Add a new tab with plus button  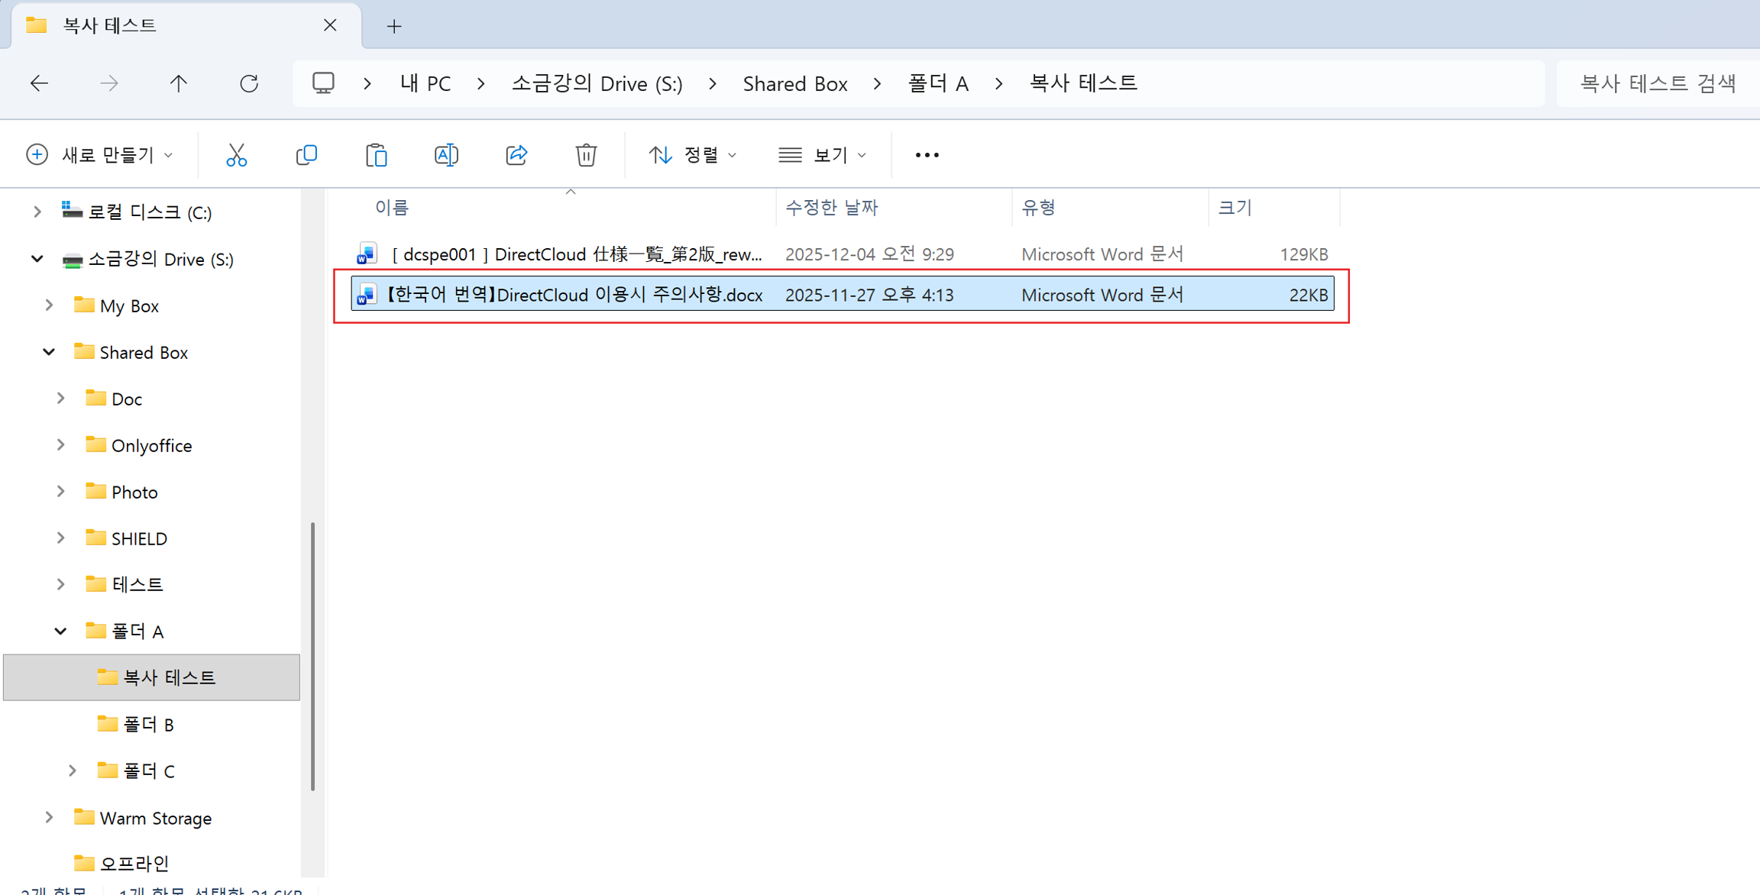tap(393, 26)
